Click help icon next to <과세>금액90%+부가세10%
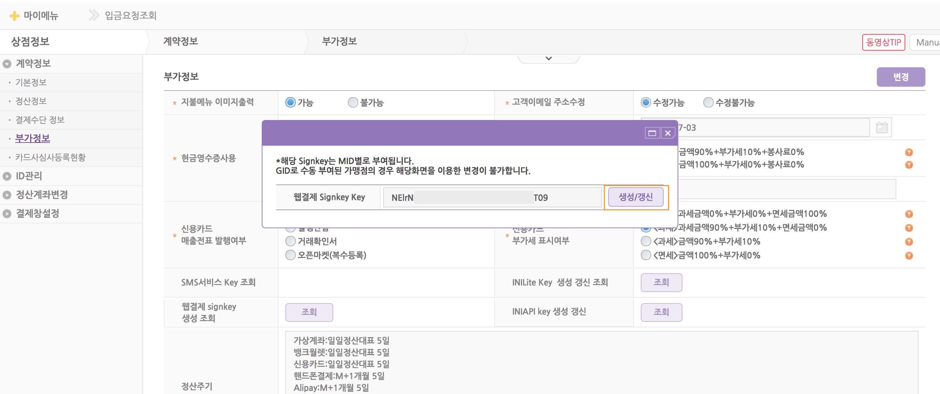Image resolution: width=940 pixels, height=394 pixels. [908, 241]
